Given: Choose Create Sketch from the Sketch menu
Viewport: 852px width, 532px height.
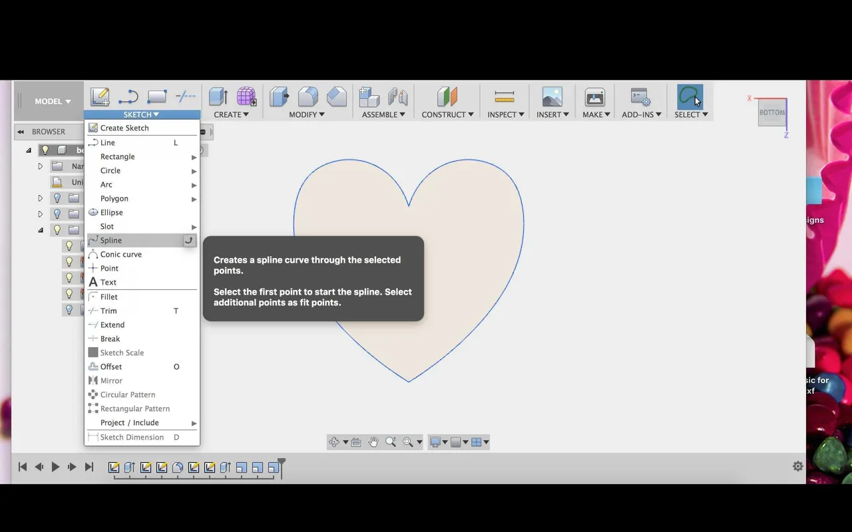Looking at the screenshot, I should (142, 128).
